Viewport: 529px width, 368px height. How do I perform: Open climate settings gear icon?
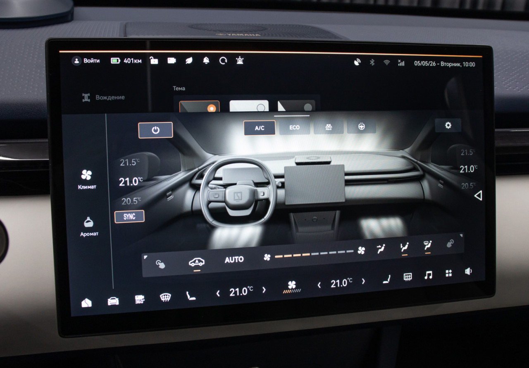click(448, 125)
